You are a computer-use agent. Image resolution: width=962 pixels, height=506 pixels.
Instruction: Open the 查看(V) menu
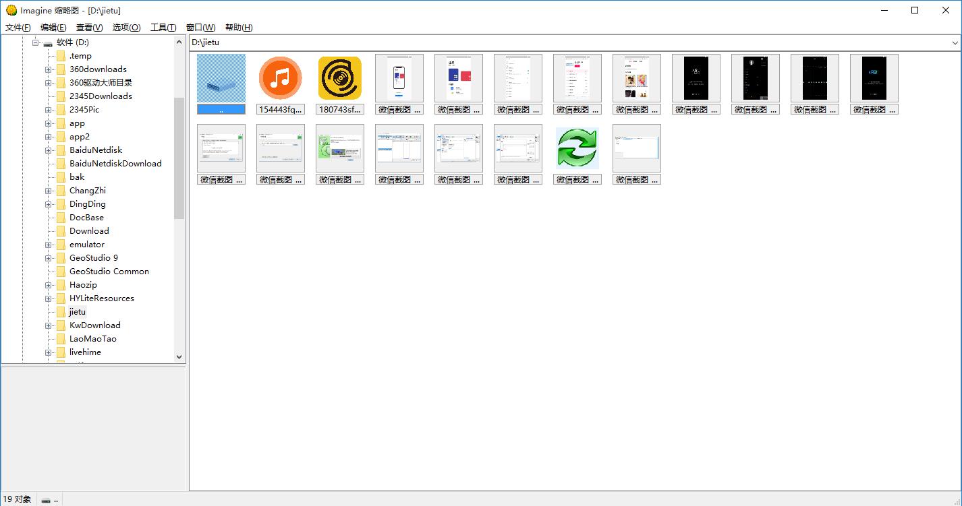tap(89, 28)
